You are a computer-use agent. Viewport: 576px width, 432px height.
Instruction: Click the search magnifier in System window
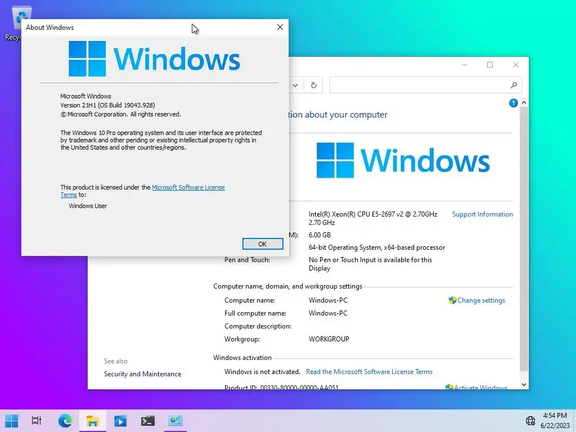point(514,85)
